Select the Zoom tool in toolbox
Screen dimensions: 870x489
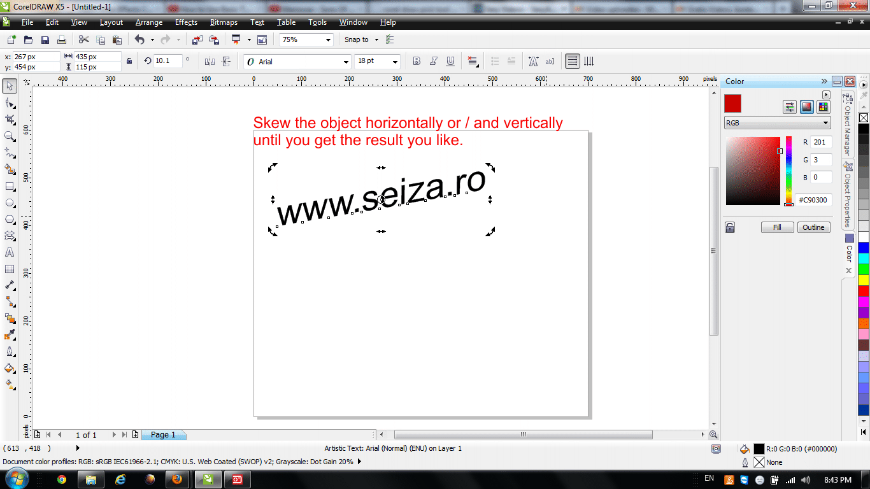point(10,136)
